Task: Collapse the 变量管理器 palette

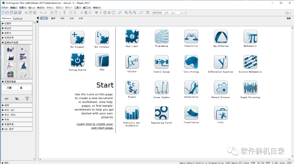Action: coord(17,81)
